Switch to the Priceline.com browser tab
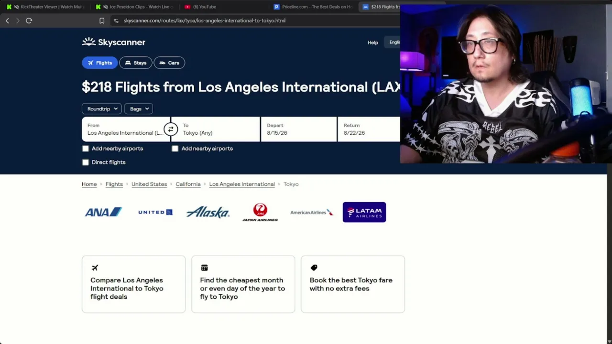This screenshot has height=344, width=612. [x=313, y=7]
